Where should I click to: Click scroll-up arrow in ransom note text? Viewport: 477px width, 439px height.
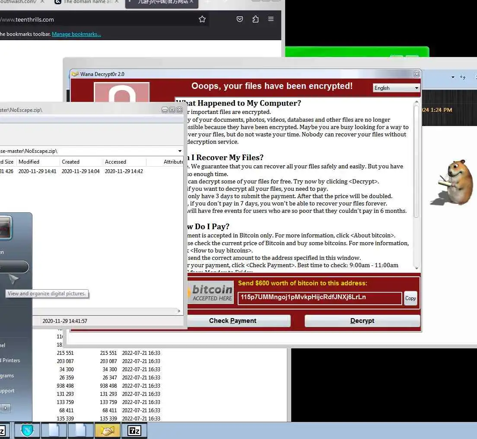416,101
